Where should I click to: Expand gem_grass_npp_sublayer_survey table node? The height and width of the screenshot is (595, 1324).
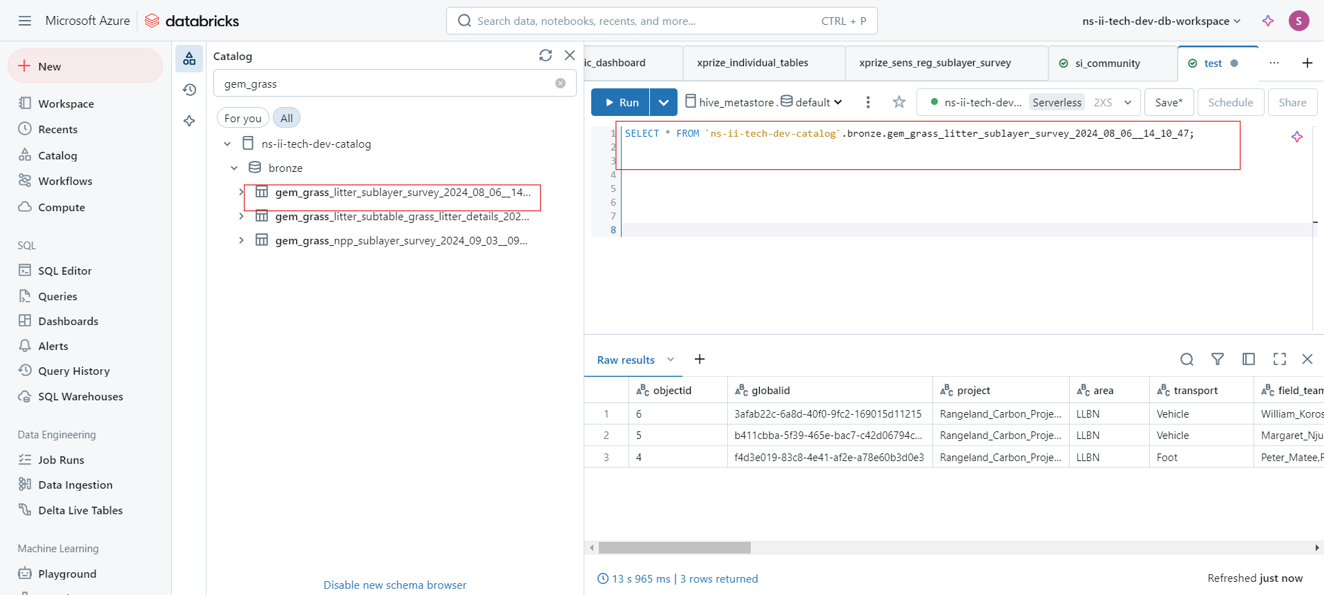241,240
